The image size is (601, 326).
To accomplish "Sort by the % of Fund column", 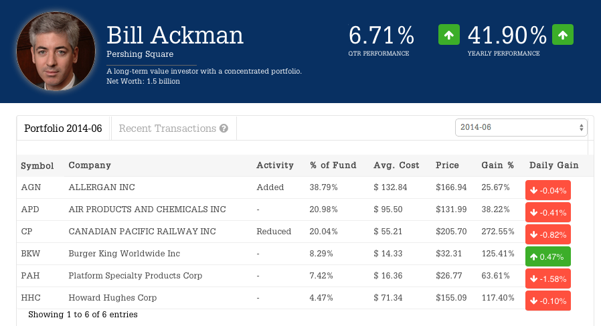I will pos(333,165).
